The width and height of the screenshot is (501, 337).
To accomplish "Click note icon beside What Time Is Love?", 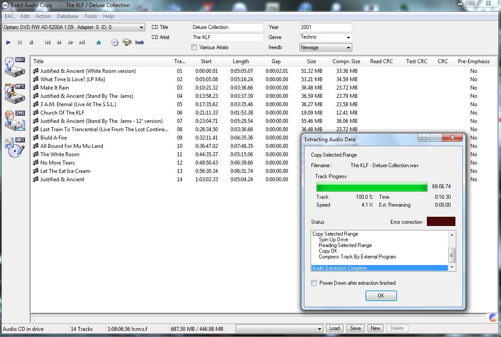I will (36, 79).
